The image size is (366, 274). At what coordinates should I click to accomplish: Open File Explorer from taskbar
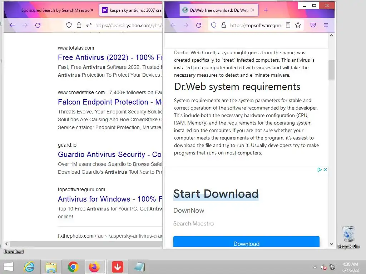51,267
